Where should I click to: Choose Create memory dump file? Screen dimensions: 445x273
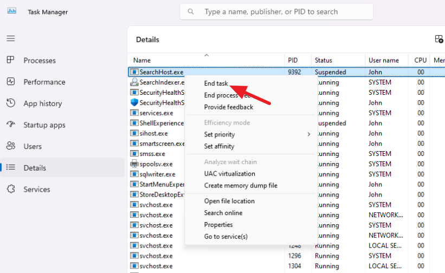click(241, 185)
